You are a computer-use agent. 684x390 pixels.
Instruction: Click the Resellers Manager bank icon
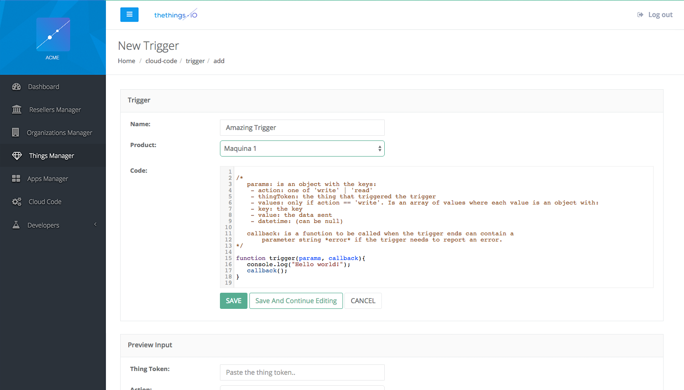click(17, 110)
